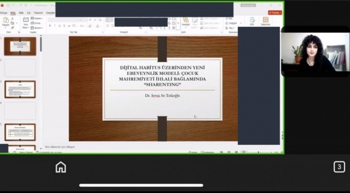Expand the Bölüm section dropdown
The image size is (350, 193).
(x=37, y=28)
